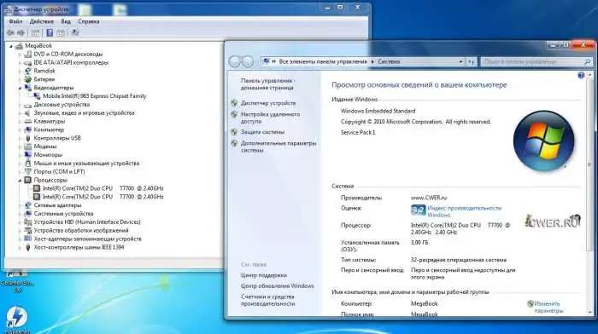Image resolution: width=598 pixels, height=334 pixels.
Task: Select the Системные устройства icon
Action: pyautogui.click(x=27, y=213)
